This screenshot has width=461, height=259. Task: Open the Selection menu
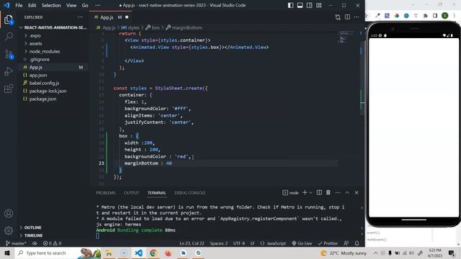pyautogui.click(x=51, y=5)
